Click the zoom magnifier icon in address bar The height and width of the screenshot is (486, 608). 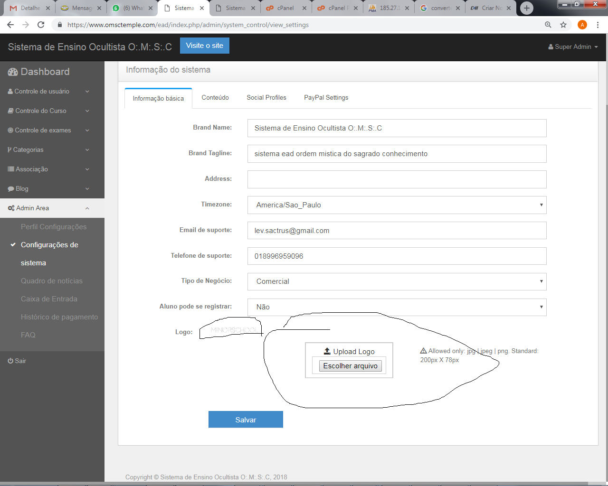click(x=548, y=25)
